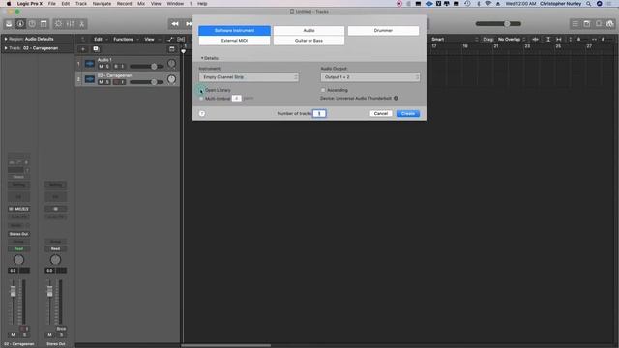
Task: Open Quick Help button
Action: click(x=32, y=24)
